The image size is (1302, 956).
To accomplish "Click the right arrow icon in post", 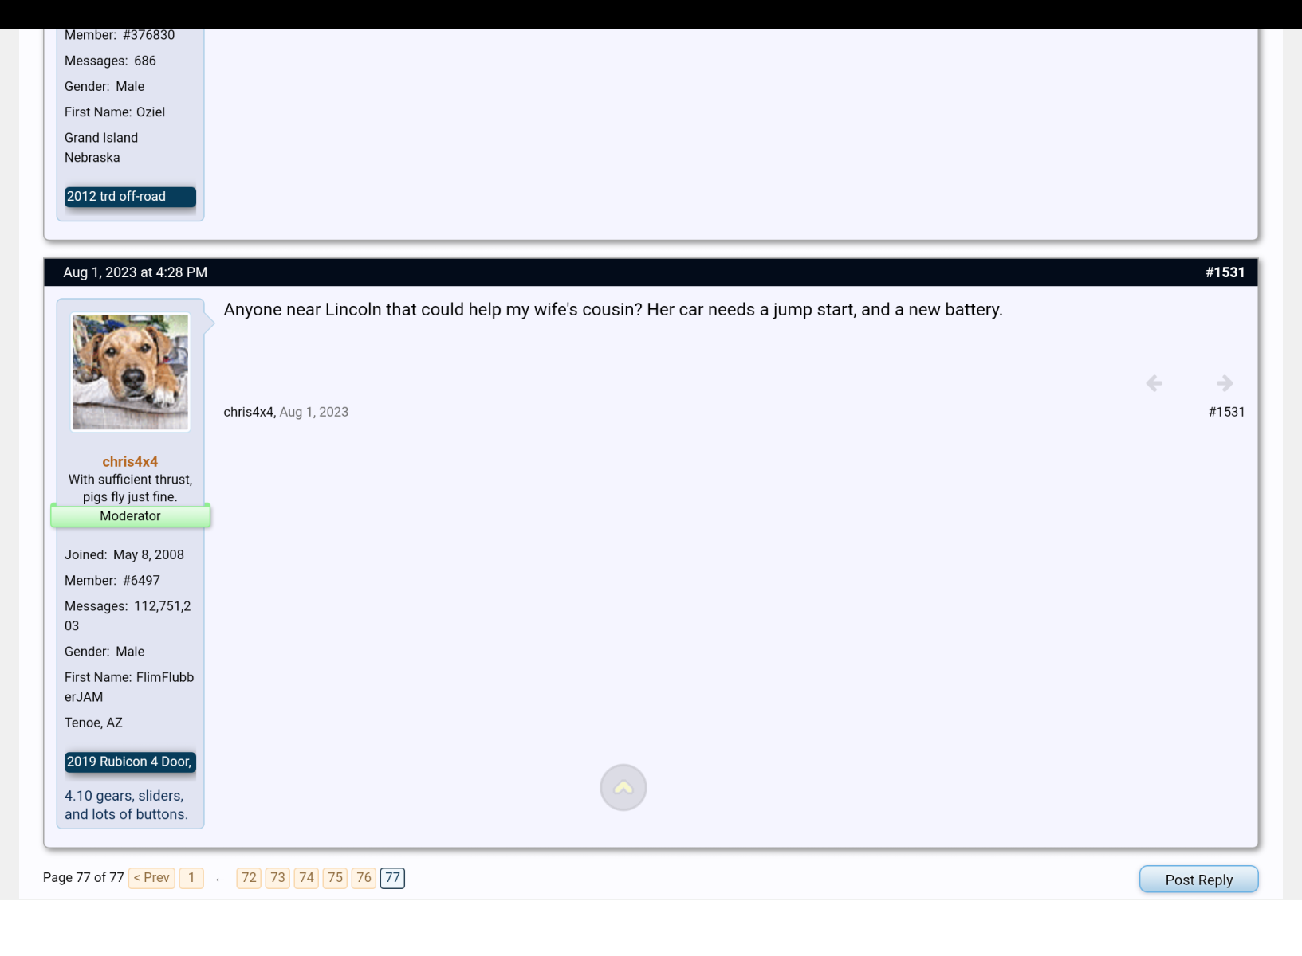I will pyautogui.click(x=1225, y=383).
